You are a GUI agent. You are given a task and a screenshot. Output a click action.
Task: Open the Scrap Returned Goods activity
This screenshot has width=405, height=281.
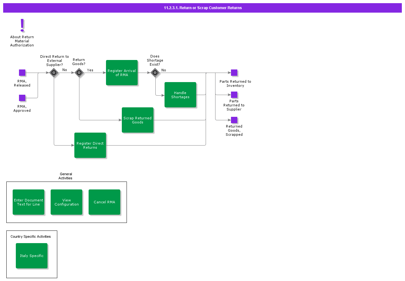138,120
